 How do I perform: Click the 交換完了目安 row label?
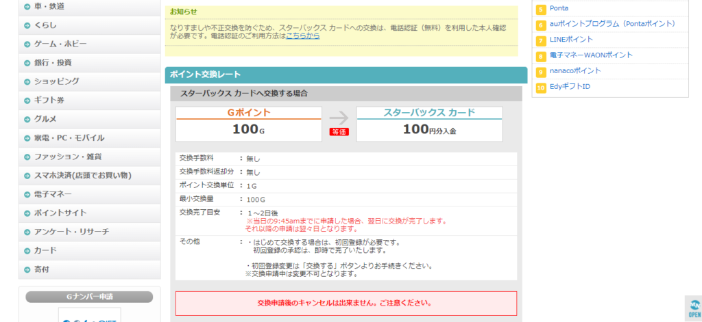[199, 212]
